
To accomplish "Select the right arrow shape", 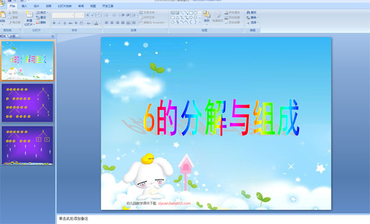I will point(191,17).
